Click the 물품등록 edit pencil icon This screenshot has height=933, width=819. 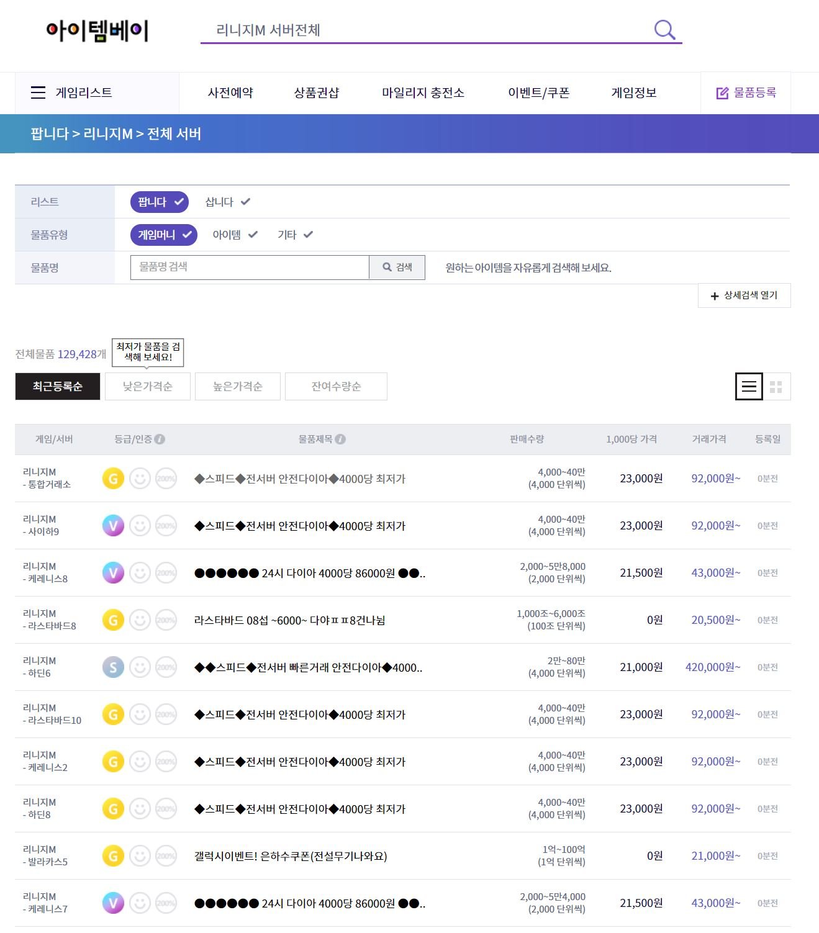click(x=722, y=93)
